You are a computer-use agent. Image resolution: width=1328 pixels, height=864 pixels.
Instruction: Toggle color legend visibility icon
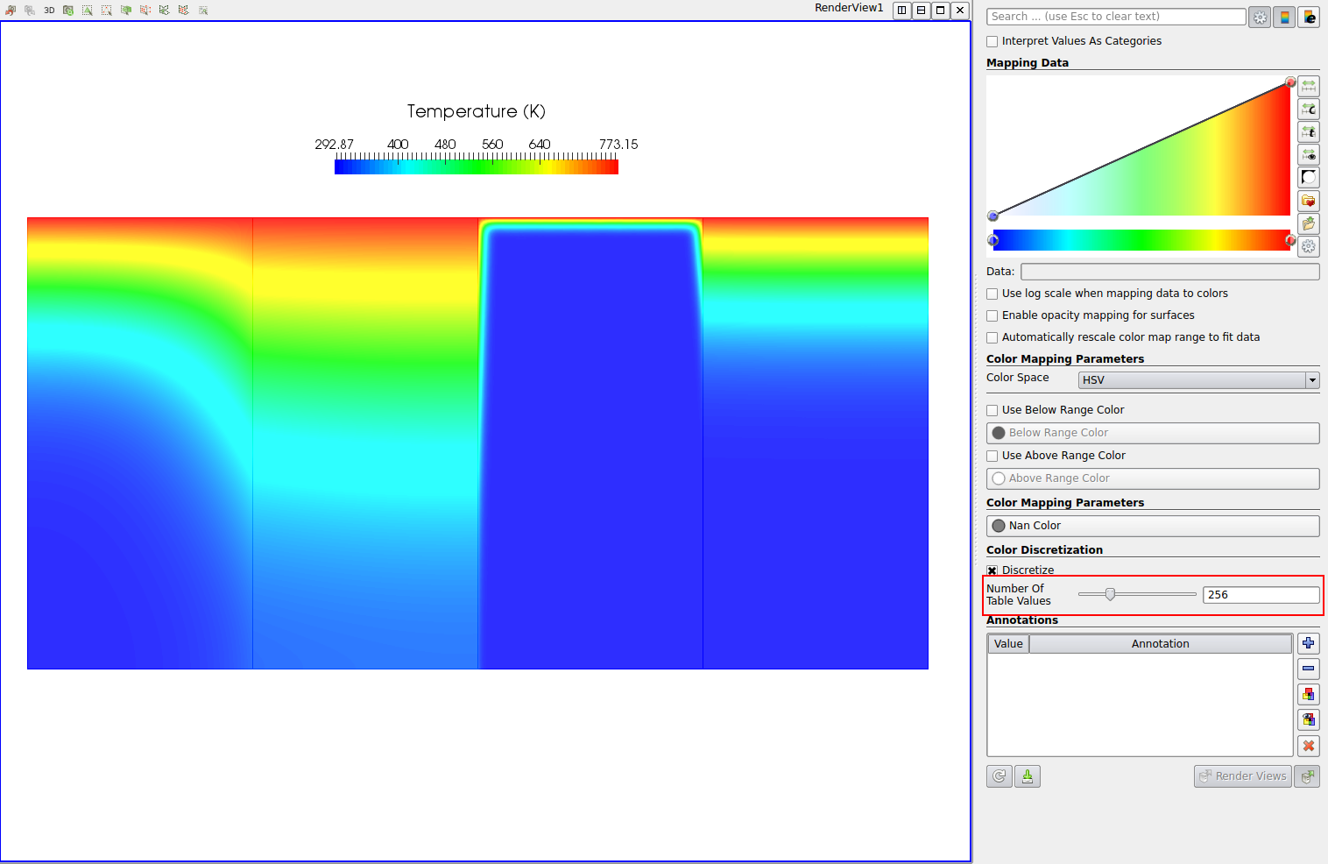1284,17
